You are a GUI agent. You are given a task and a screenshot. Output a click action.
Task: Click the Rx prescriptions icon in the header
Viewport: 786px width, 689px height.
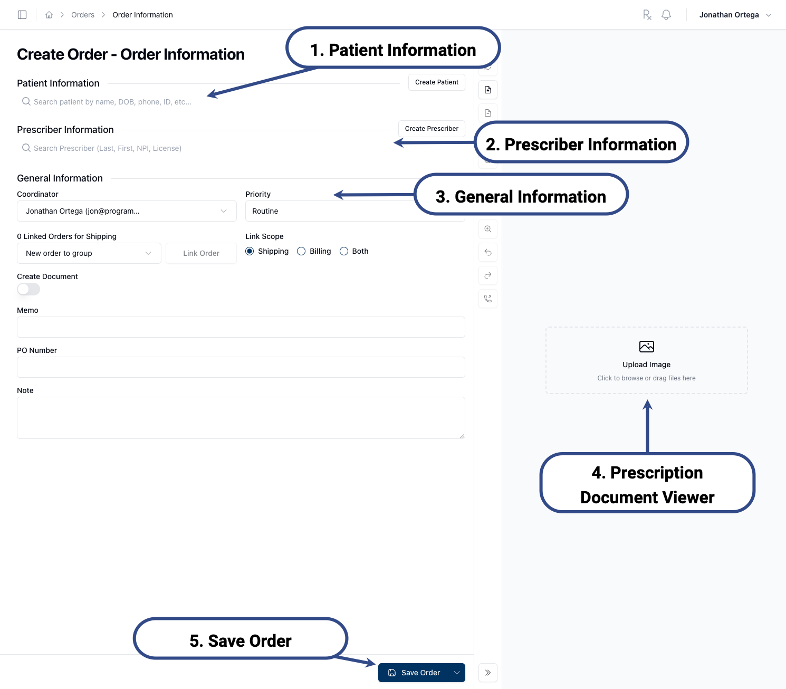point(647,15)
